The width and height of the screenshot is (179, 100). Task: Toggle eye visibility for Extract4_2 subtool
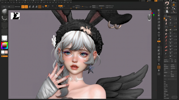pos(176,43)
